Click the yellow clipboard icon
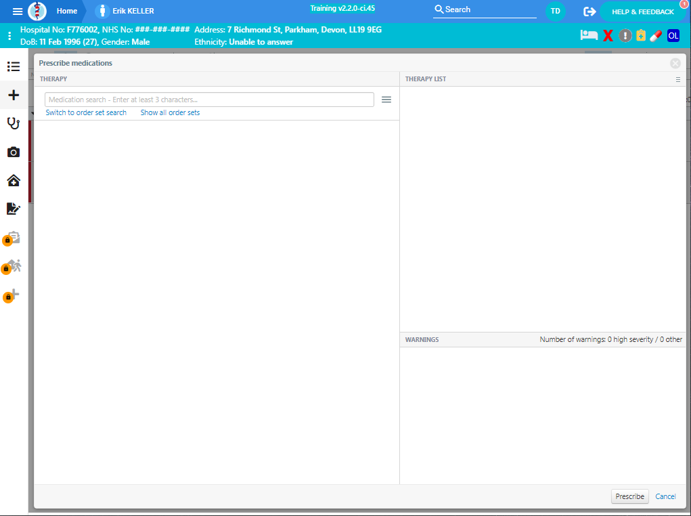This screenshot has width=691, height=516. click(x=641, y=35)
